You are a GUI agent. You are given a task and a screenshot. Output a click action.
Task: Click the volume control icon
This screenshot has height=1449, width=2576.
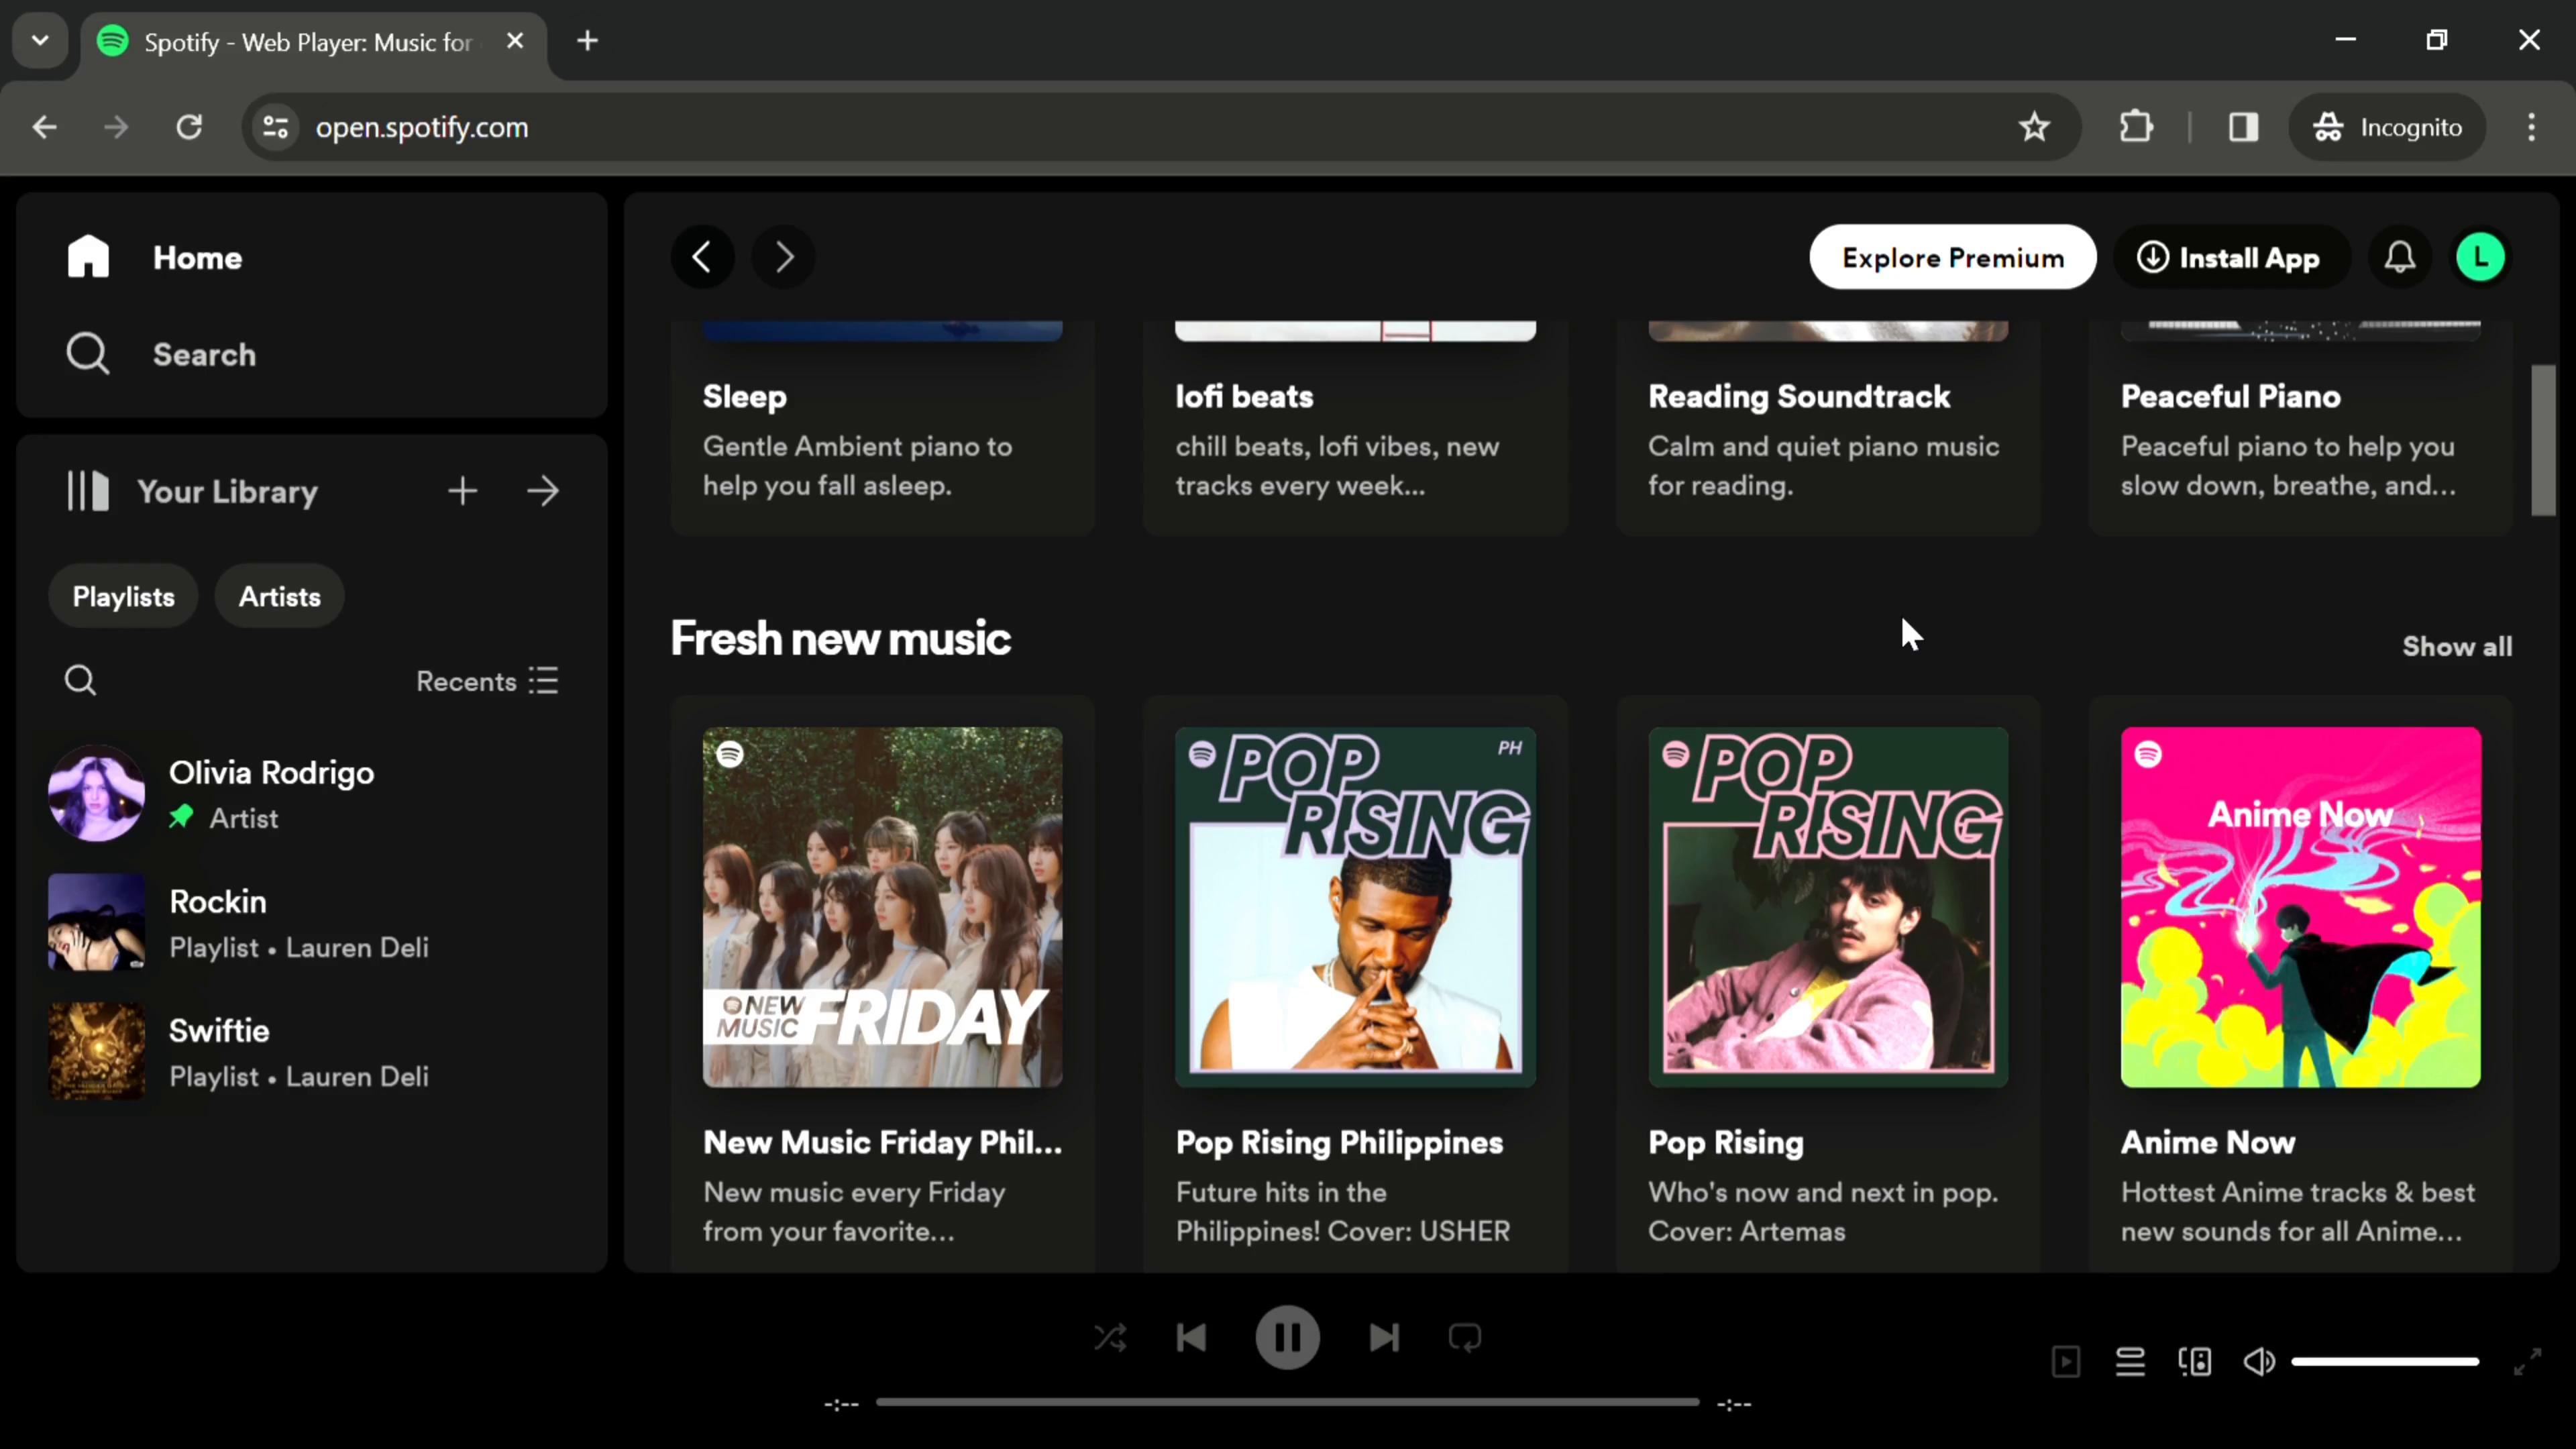(2261, 1360)
